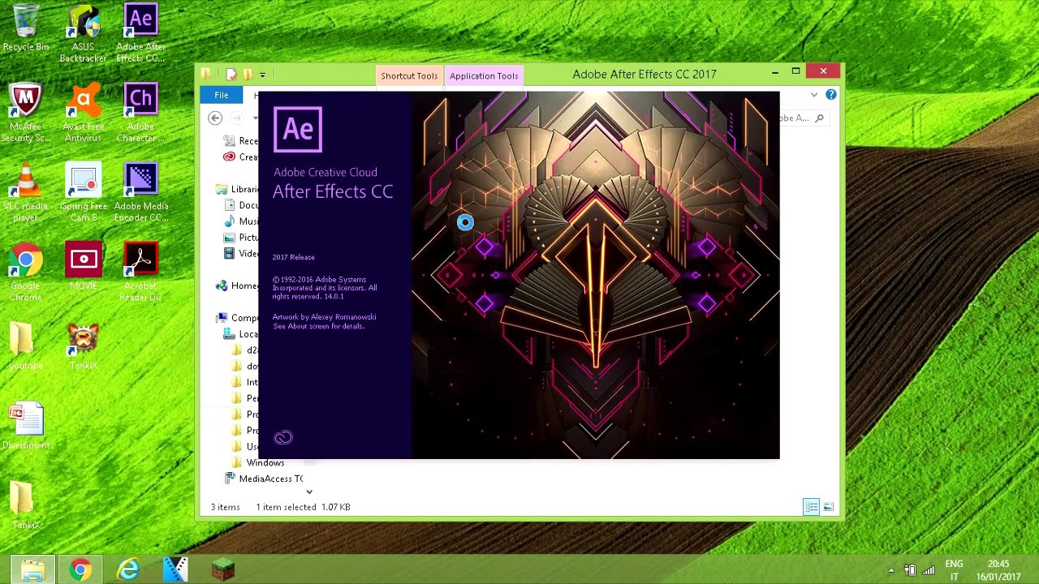This screenshot has width=1039, height=584.
Task: Open the Recycle Bin desktop icon
Action: pos(26,28)
